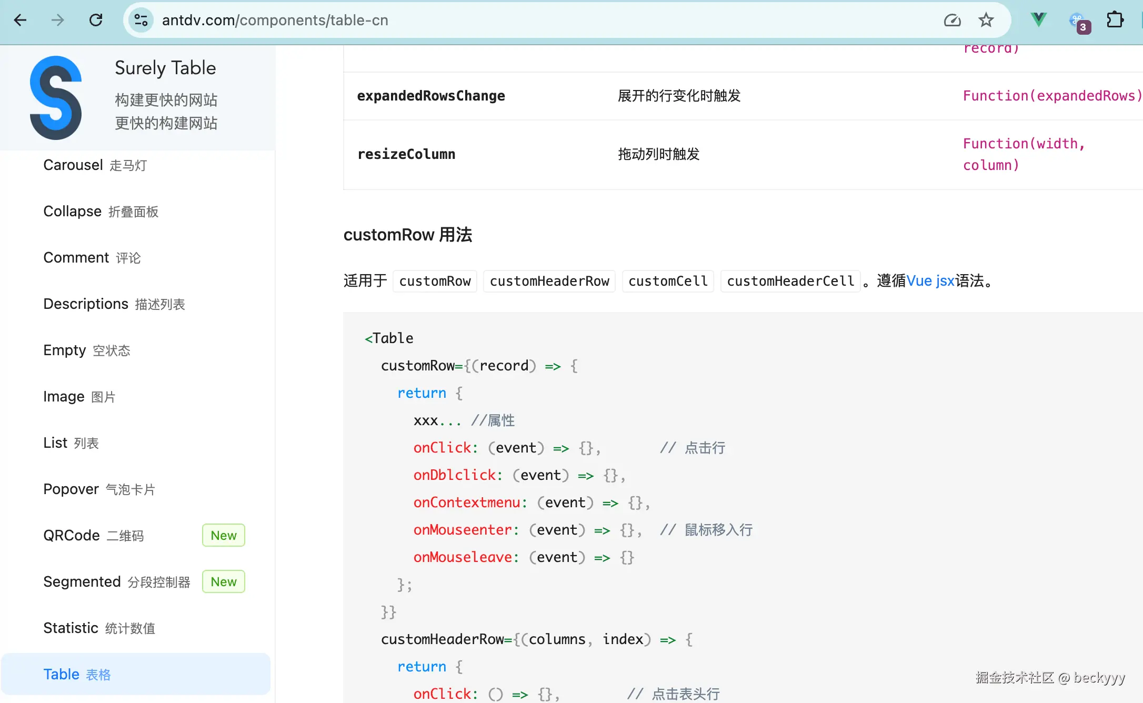The image size is (1143, 703).
Task: Click the Surely Table S logo
Action: click(x=56, y=97)
